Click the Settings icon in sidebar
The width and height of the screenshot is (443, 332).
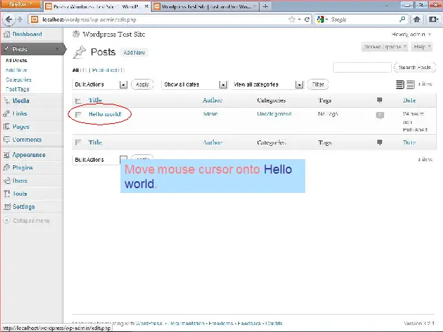[6, 207]
